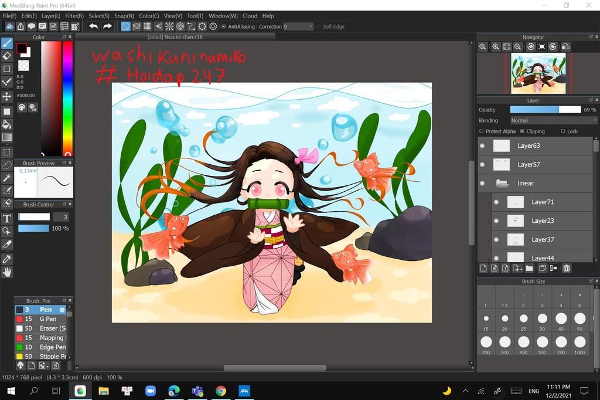
Task: Select the Text tool
Action: pyautogui.click(x=7, y=218)
